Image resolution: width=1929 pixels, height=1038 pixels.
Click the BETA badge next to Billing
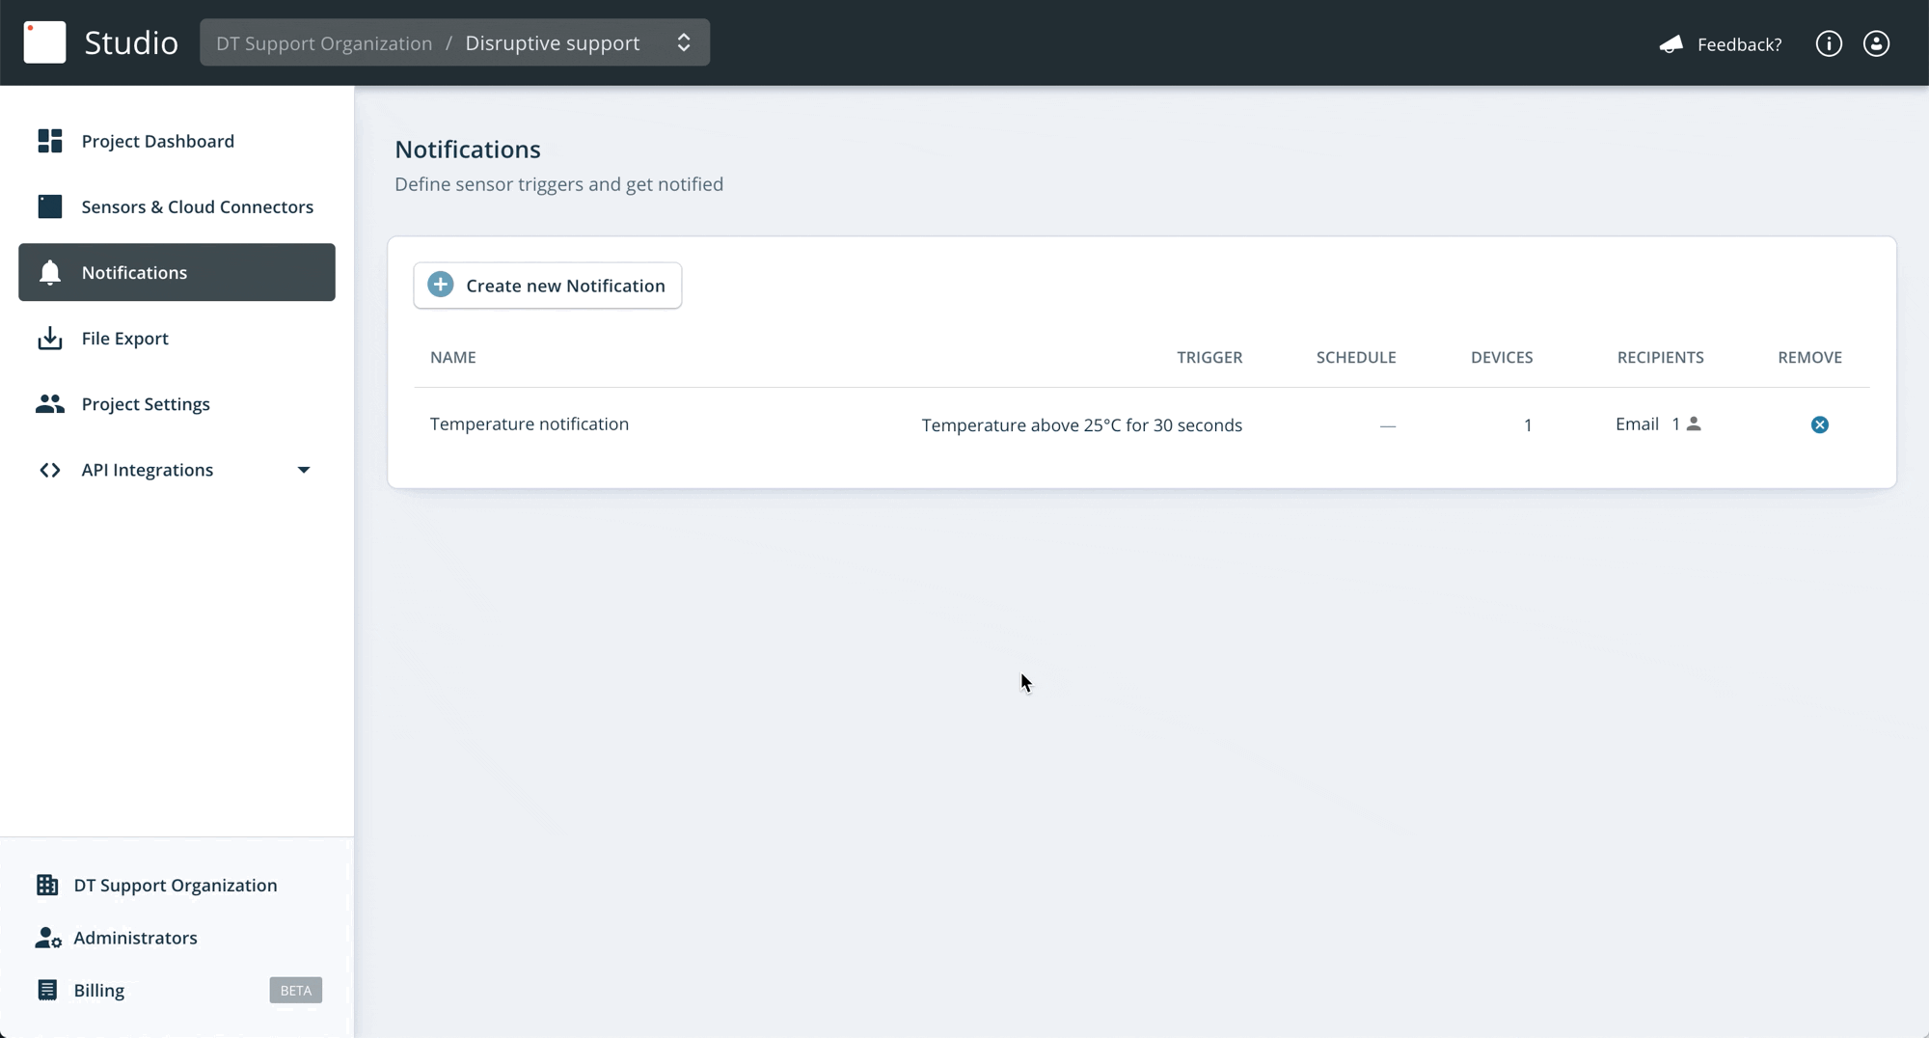tap(296, 991)
